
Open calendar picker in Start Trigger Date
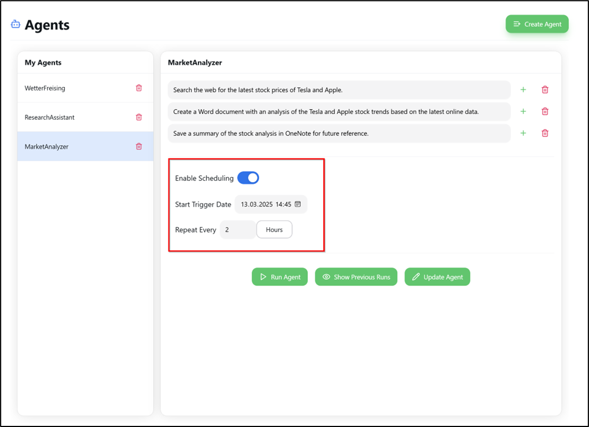(298, 204)
